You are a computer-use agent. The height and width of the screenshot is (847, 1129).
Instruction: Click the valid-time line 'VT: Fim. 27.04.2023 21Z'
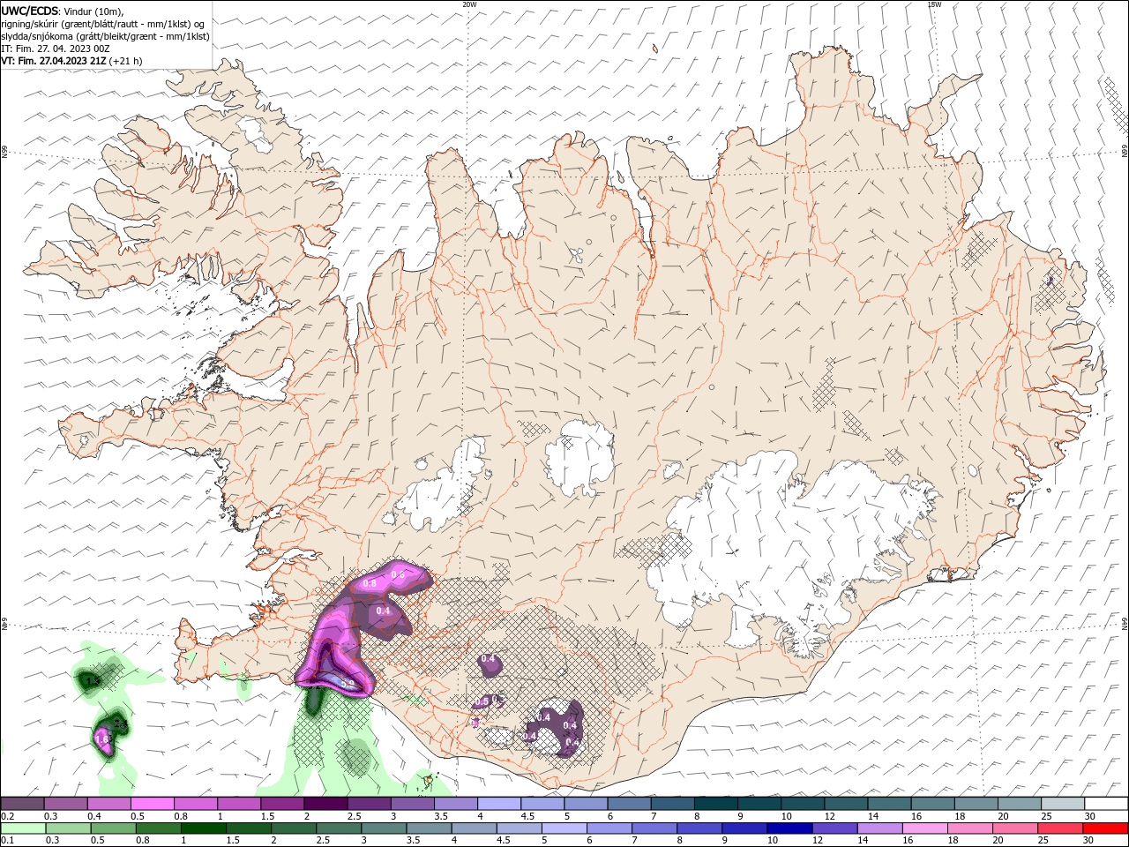(56, 61)
